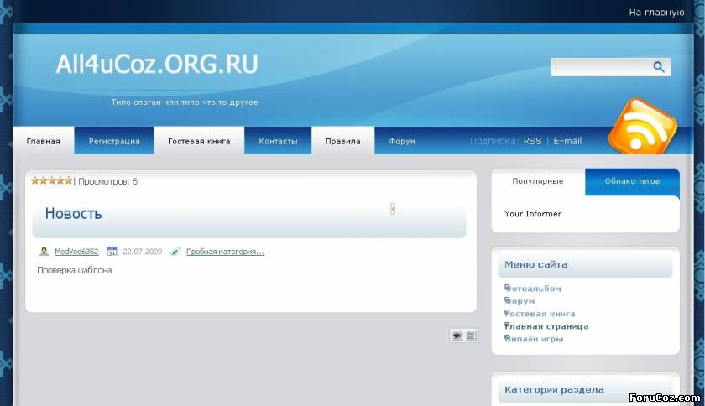Go to the Регистрация menu item
This screenshot has width=705, height=406.
(114, 141)
